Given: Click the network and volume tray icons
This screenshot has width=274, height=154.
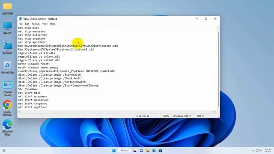Looking at the screenshot, I should [259, 151].
